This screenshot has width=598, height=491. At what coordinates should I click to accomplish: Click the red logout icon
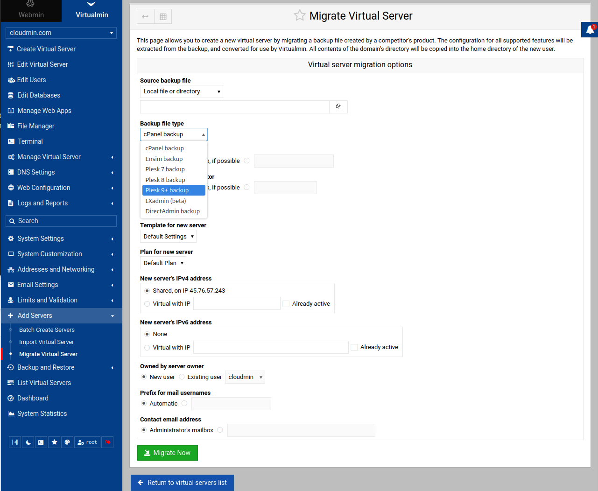108,442
